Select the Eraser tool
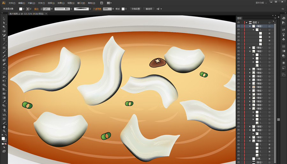Screen dimensions: 287x164 pyautogui.click(x=4, y=64)
